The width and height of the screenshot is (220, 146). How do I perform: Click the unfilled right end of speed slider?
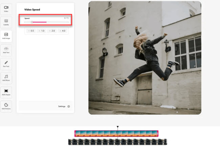tap(58, 22)
